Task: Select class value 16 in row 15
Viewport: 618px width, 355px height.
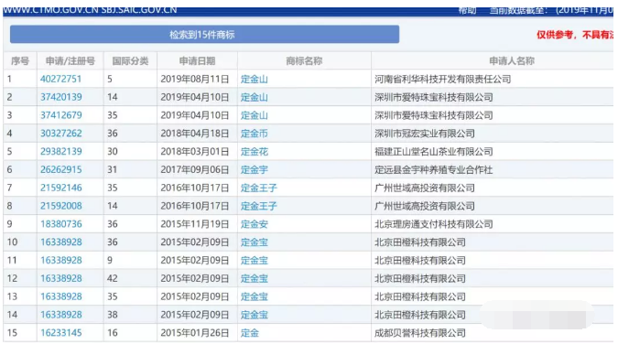Action: point(113,332)
